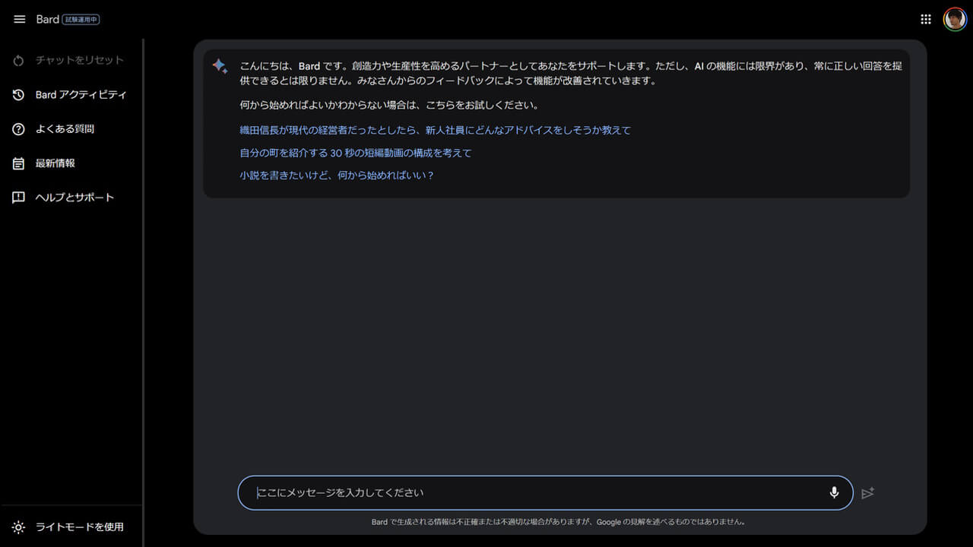The height and width of the screenshot is (547, 973).
Task: Click the send message arrow icon
Action: 868,493
